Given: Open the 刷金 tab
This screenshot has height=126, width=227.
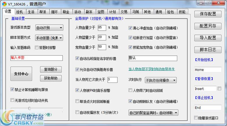Looking at the screenshot, I should [x=67, y=12].
